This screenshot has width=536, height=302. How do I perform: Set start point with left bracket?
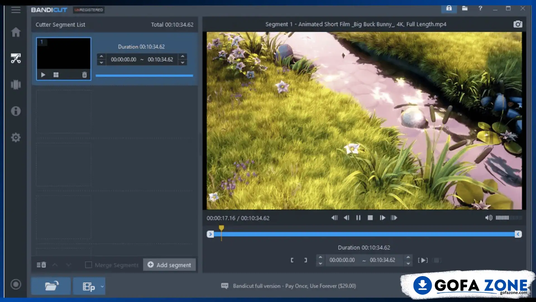tap(292, 260)
